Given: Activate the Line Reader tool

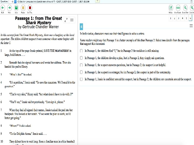Looking at the screenshot, I should click(x=178, y=8).
